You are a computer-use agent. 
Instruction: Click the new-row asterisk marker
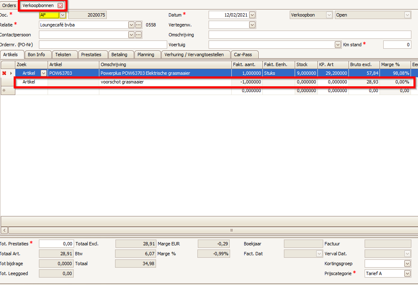[x=4, y=90]
